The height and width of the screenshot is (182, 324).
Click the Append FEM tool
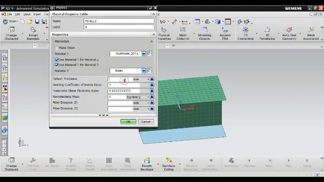click(x=225, y=33)
